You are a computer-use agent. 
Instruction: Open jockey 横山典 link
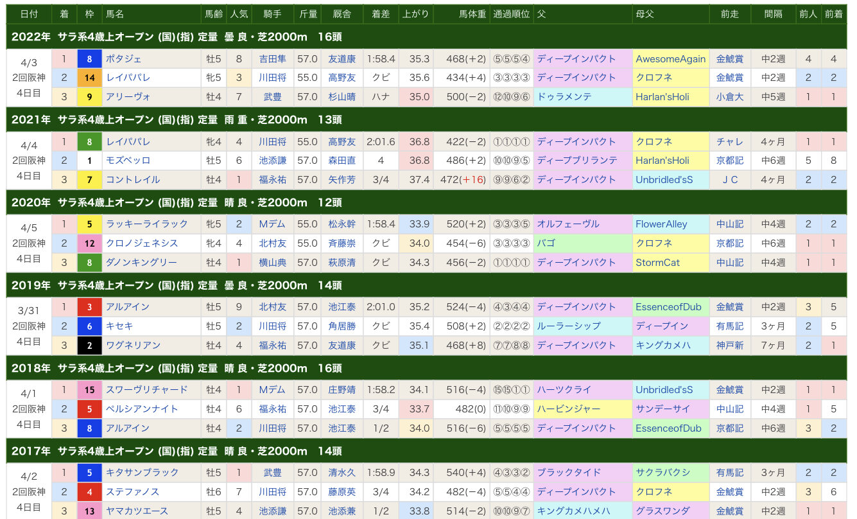tap(272, 263)
